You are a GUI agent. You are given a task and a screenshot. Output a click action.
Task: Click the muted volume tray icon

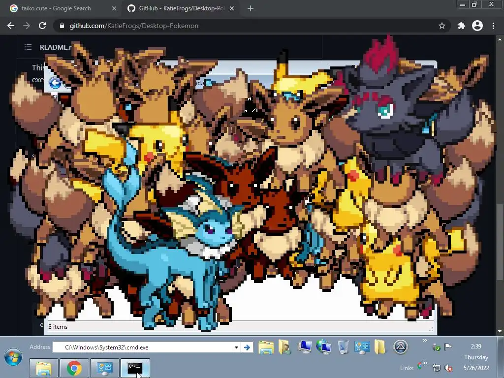[x=448, y=368]
